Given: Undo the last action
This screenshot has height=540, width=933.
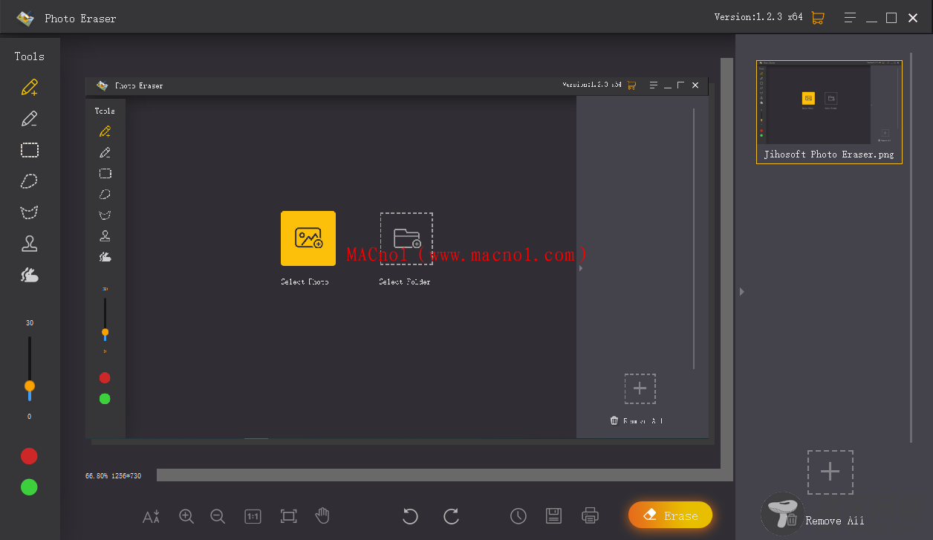Looking at the screenshot, I should point(410,516).
